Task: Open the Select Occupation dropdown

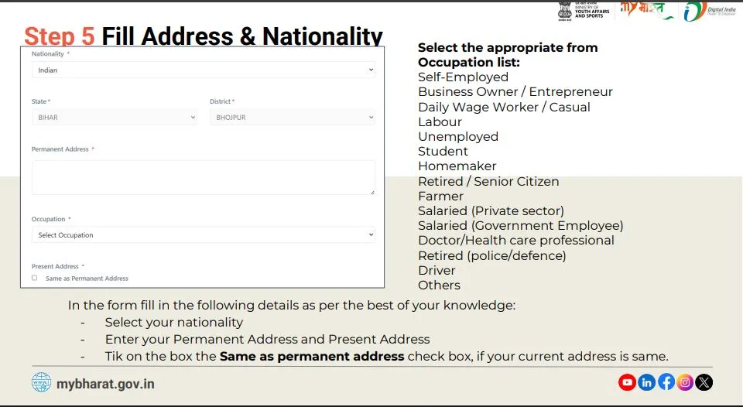Action: coord(204,235)
